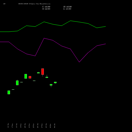Click the smaller red candlestick
The height and width of the screenshot is (132, 132).
click(x=30, y=77)
